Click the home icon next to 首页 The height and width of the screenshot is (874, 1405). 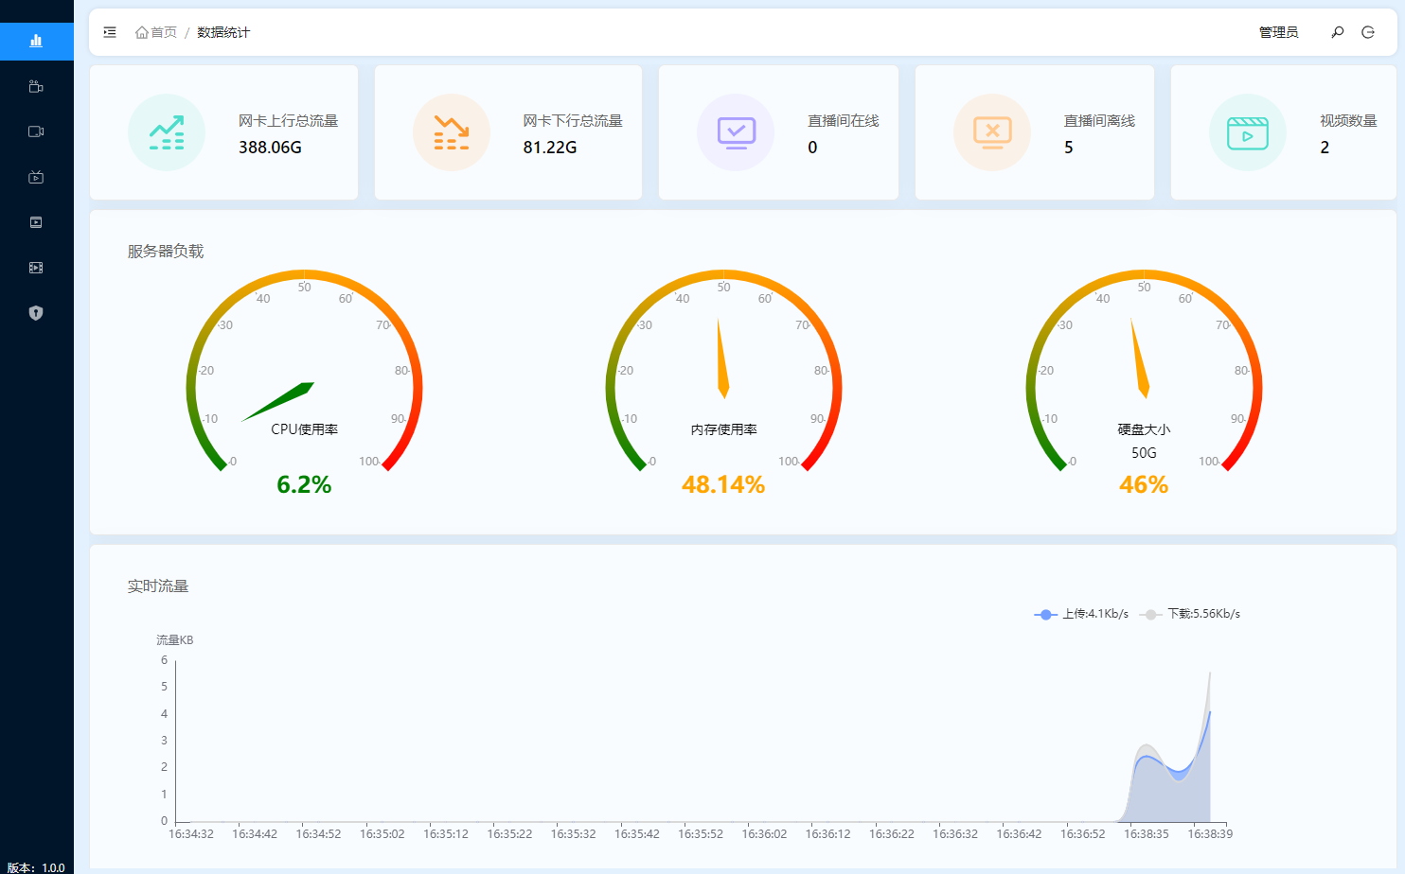(140, 31)
